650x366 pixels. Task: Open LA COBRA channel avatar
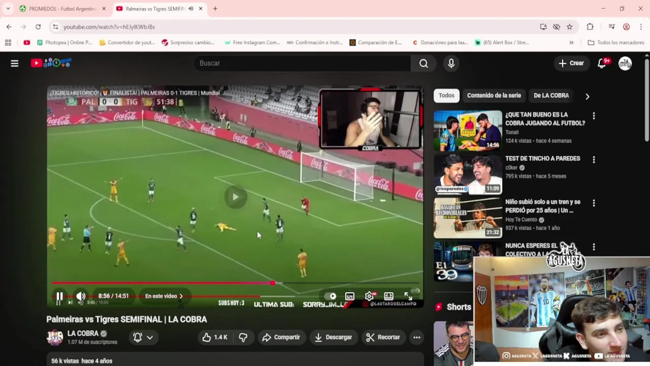click(55, 337)
